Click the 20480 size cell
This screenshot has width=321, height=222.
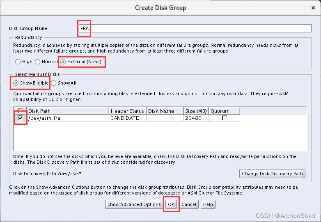point(196,118)
